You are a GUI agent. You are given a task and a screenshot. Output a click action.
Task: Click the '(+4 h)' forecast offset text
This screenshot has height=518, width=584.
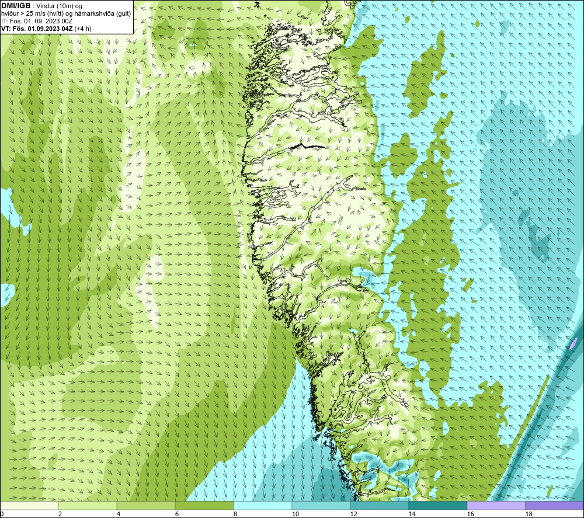(83, 28)
